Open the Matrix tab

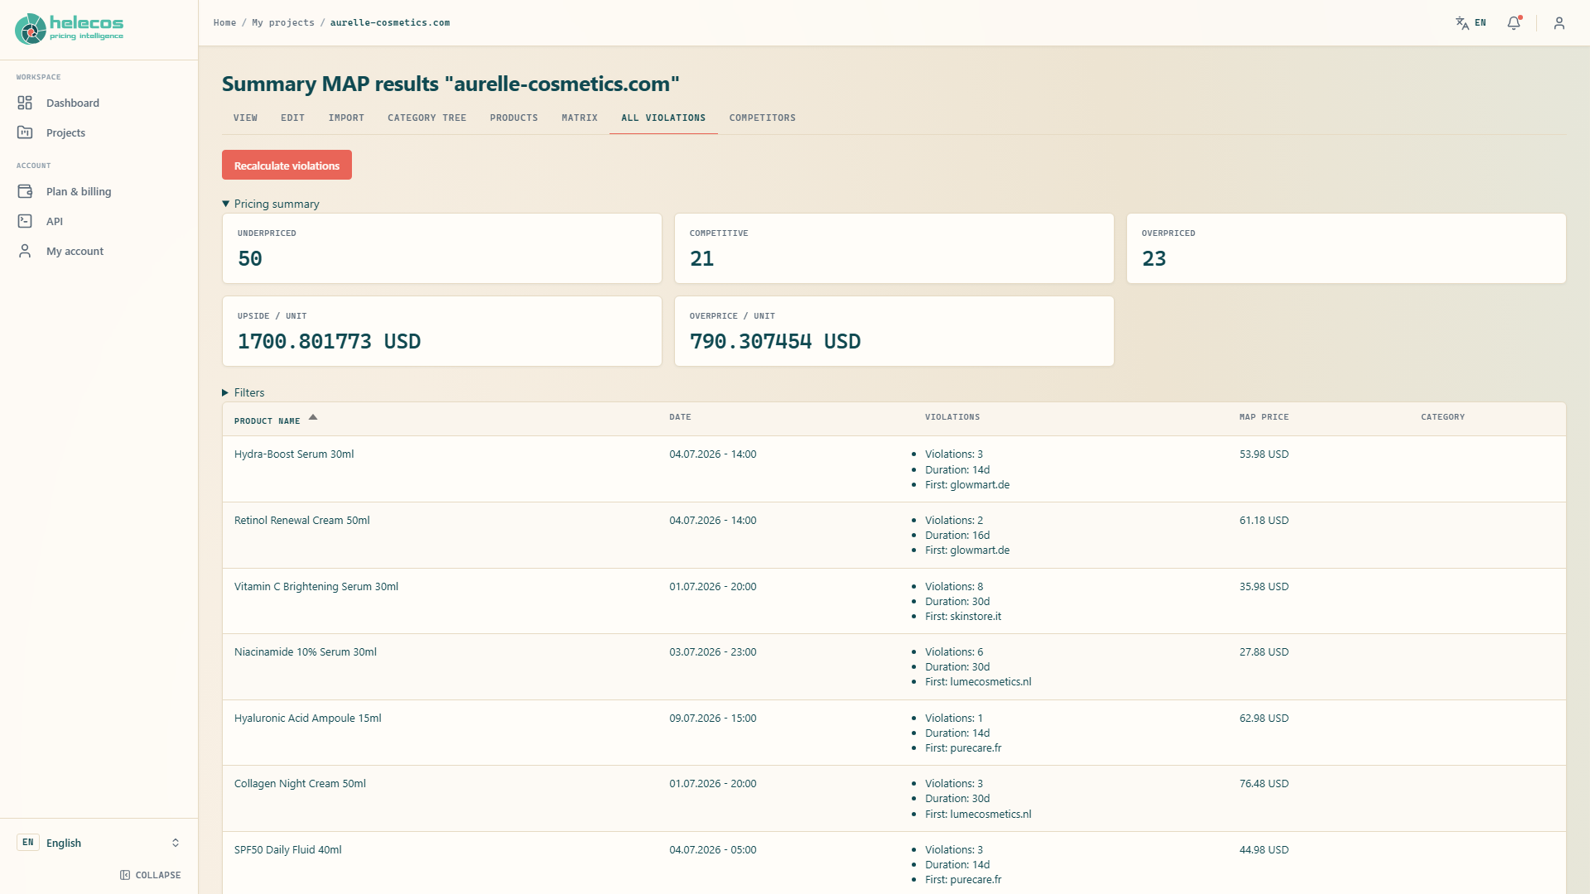point(580,118)
